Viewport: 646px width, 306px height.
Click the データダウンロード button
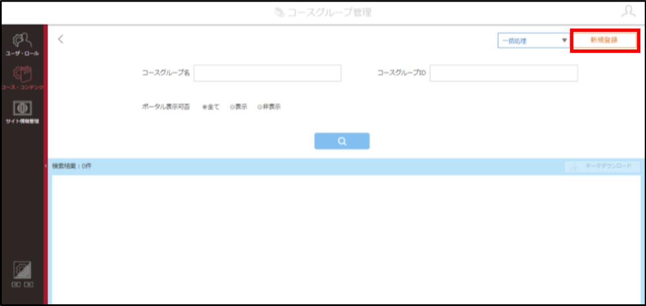click(602, 167)
